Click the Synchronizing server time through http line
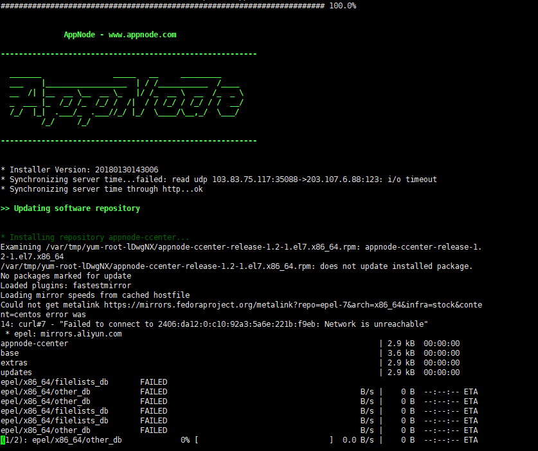The height and width of the screenshot is (451, 538). coord(102,189)
